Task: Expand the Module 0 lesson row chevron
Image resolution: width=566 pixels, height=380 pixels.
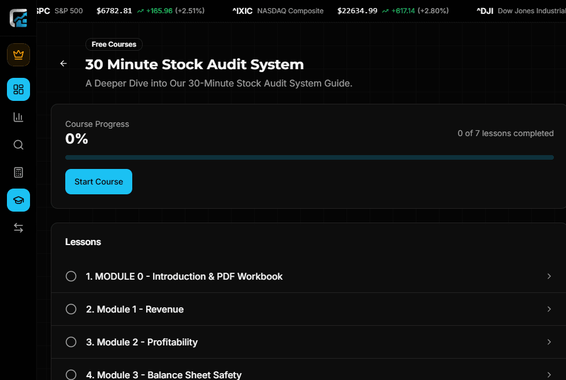Action: pyautogui.click(x=550, y=276)
